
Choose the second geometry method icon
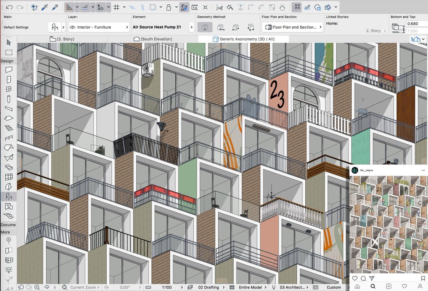coord(220,27)
